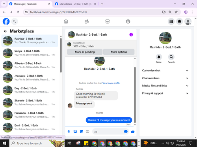Click the conversation list scrollbar
The image size is (197, 147).
click(61, 55)
